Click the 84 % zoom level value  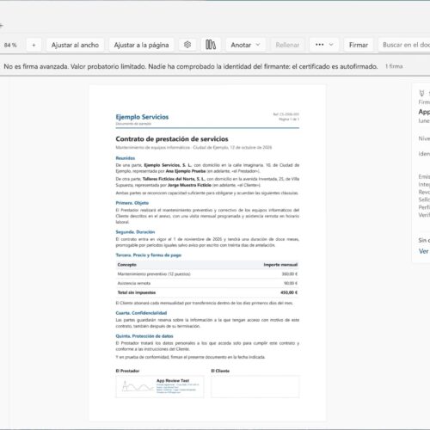(10, 45)
